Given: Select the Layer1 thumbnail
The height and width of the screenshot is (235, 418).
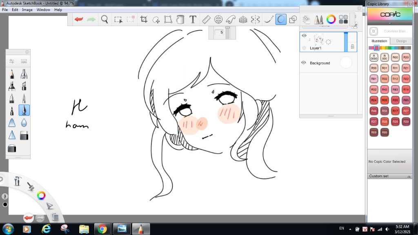Looking at the screenshot, I should coord(318,40).
